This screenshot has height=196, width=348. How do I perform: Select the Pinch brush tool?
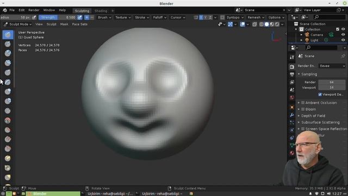pos(8,168)
